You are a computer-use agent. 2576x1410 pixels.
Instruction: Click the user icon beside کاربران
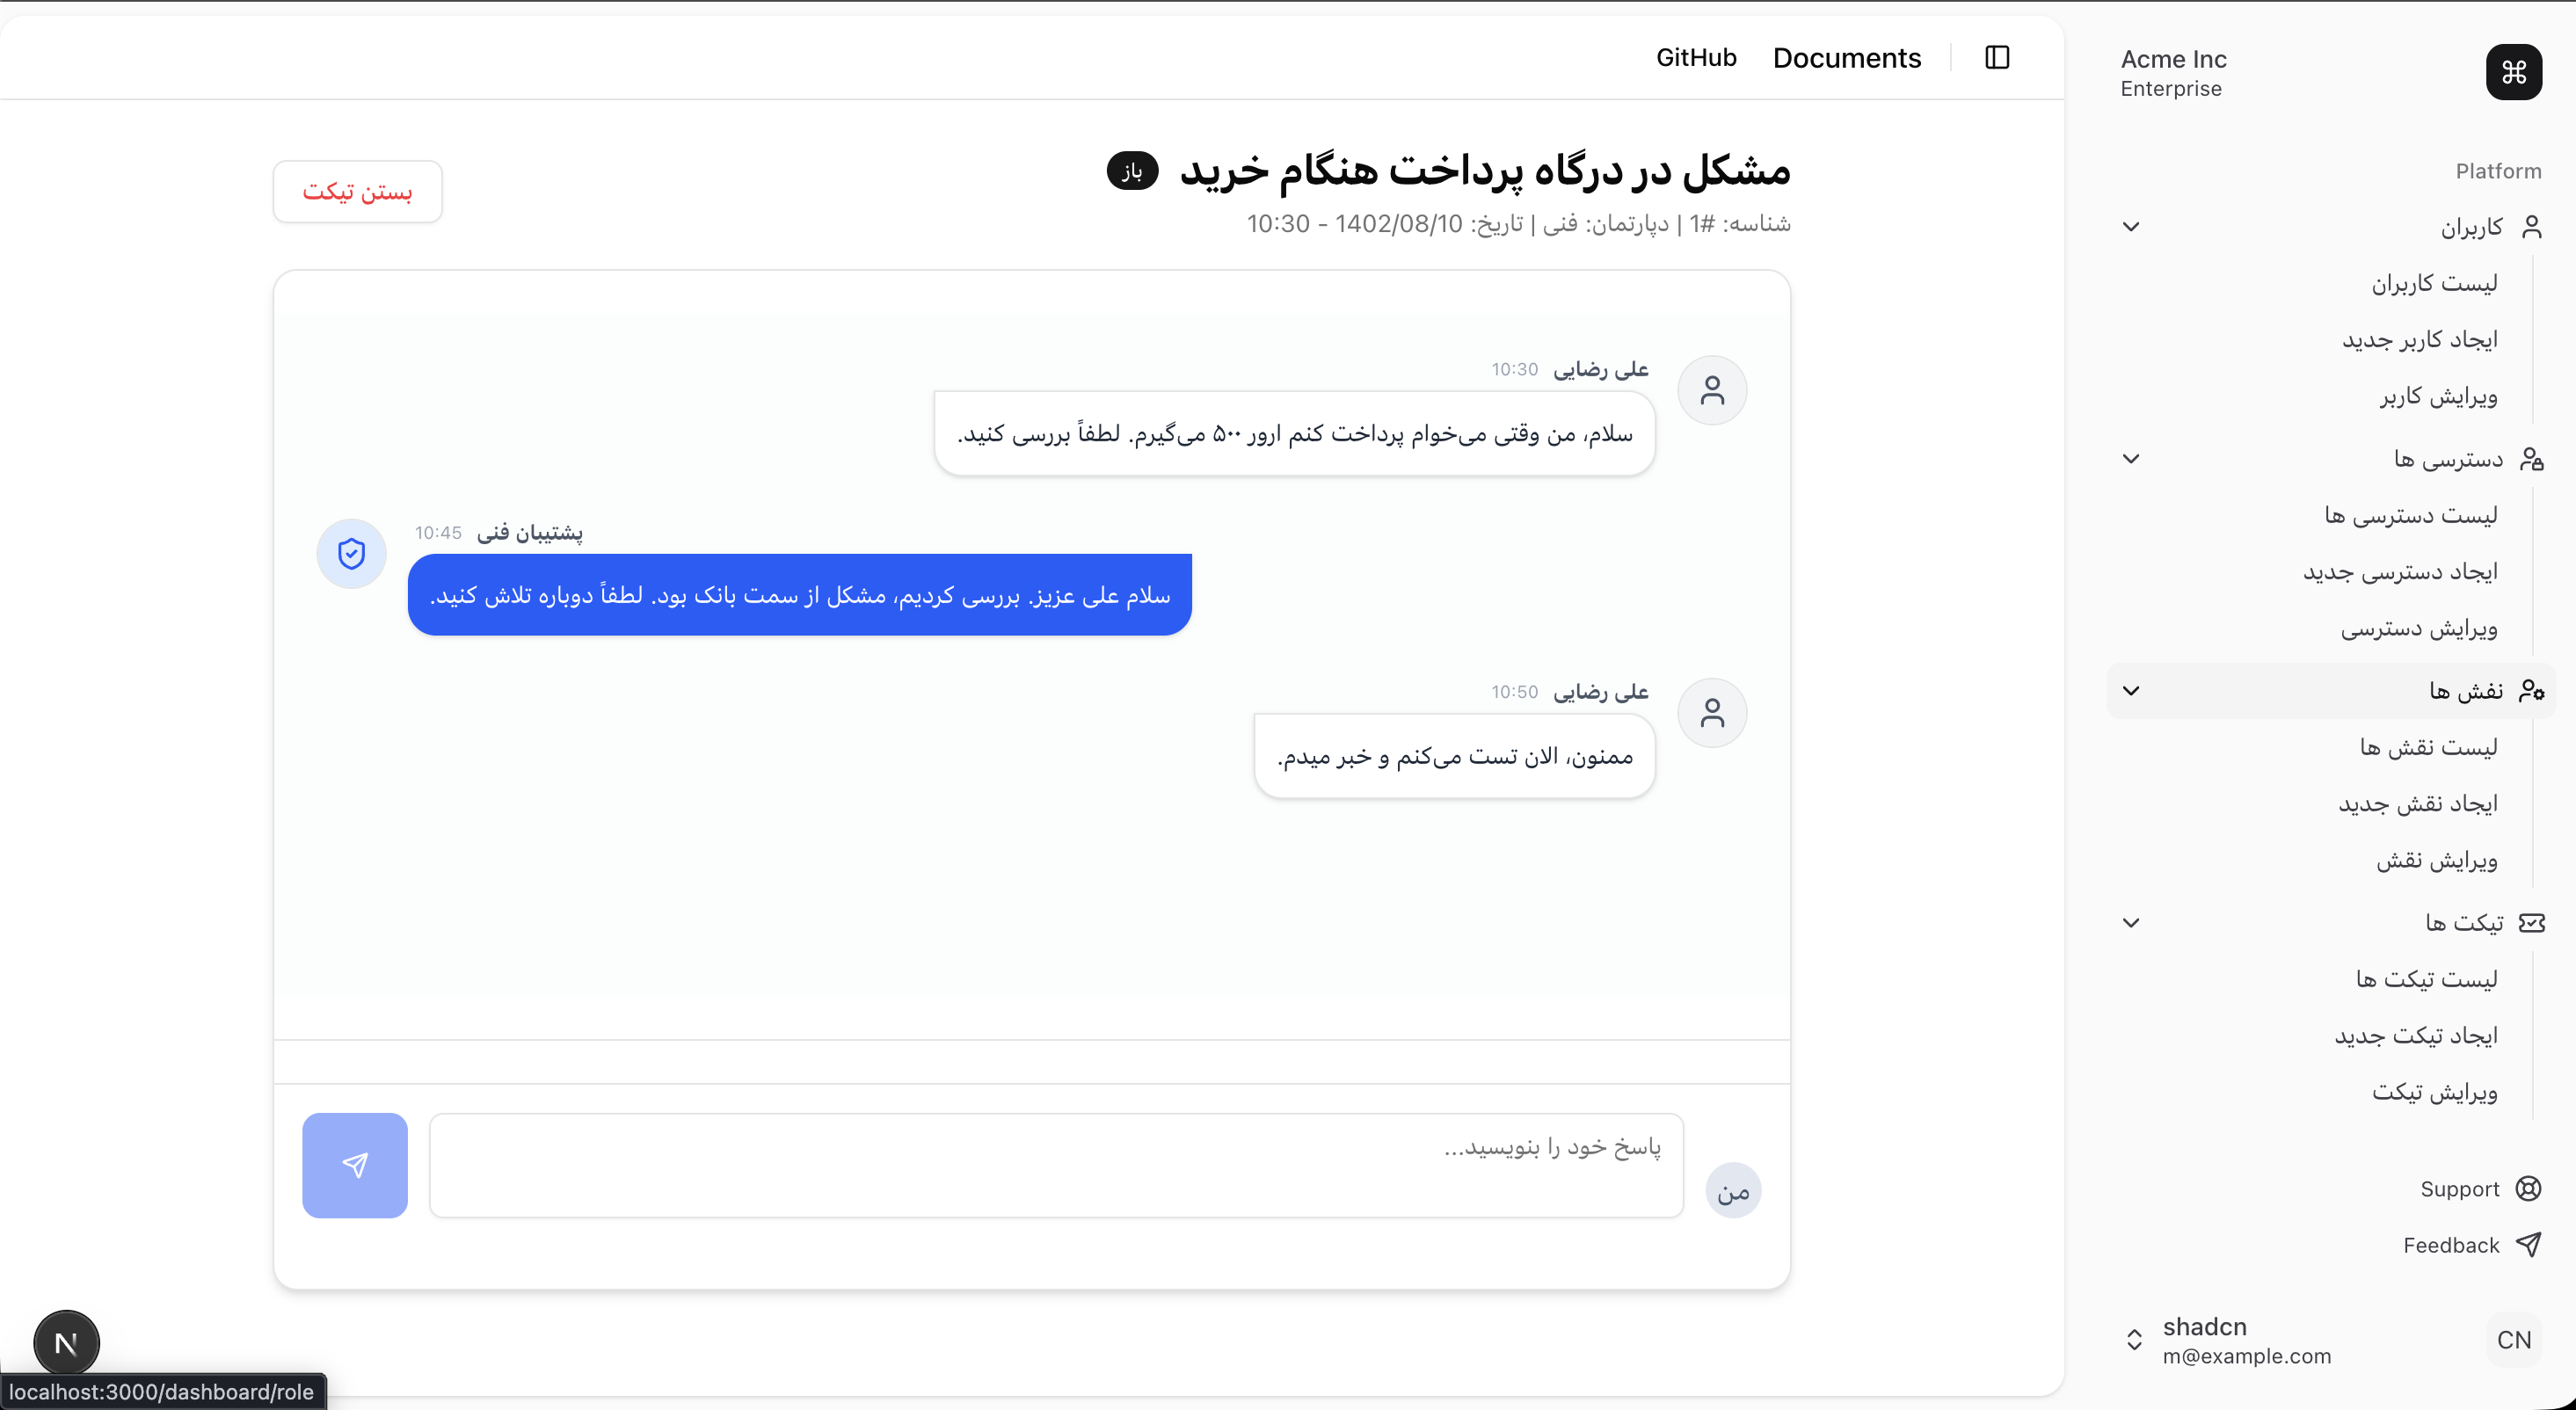[2531, 227]
